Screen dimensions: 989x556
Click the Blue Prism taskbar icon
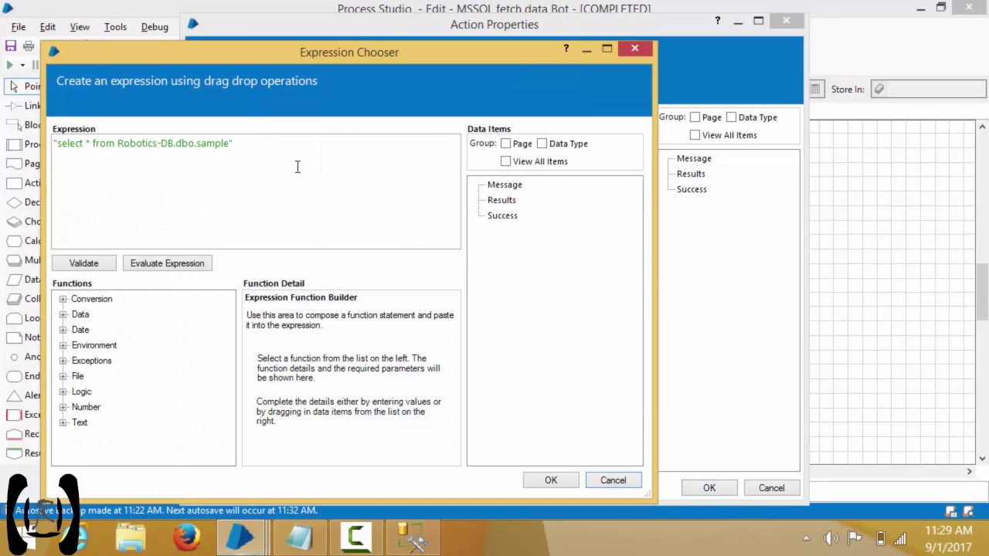241,537
